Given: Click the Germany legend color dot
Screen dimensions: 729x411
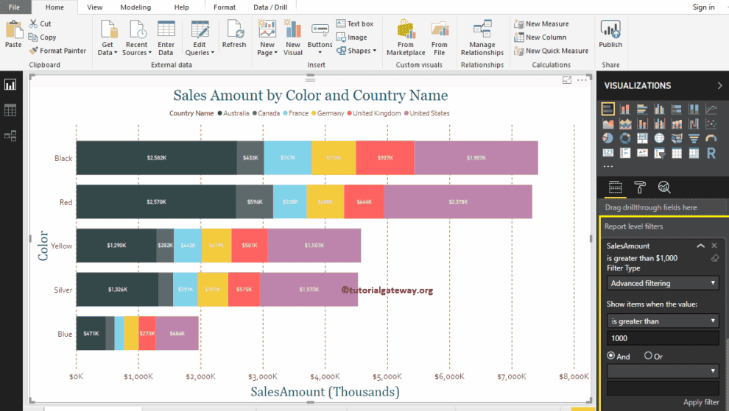Looking at the screenshot, I should (x=314, y=113).
